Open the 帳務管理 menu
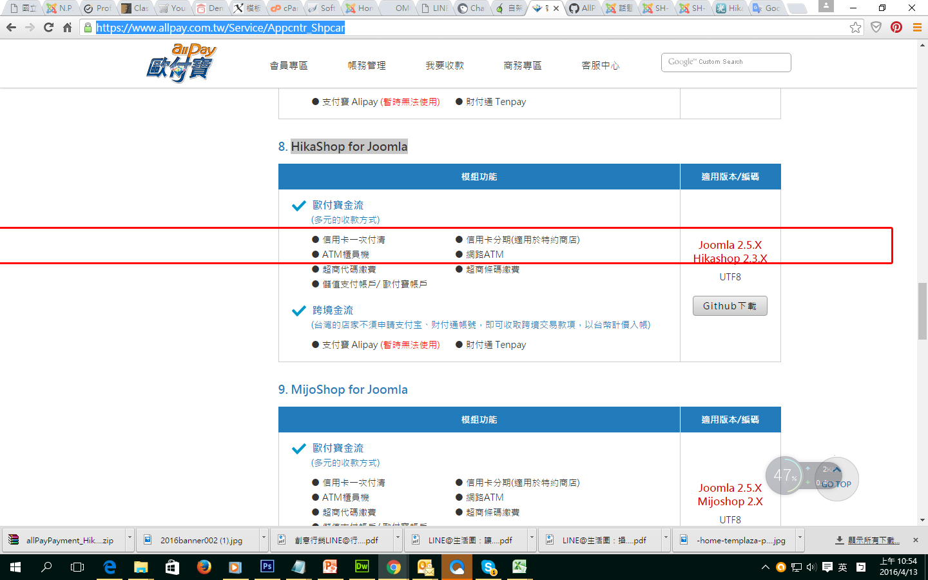928x580 pixels. (x=367, y=66)
